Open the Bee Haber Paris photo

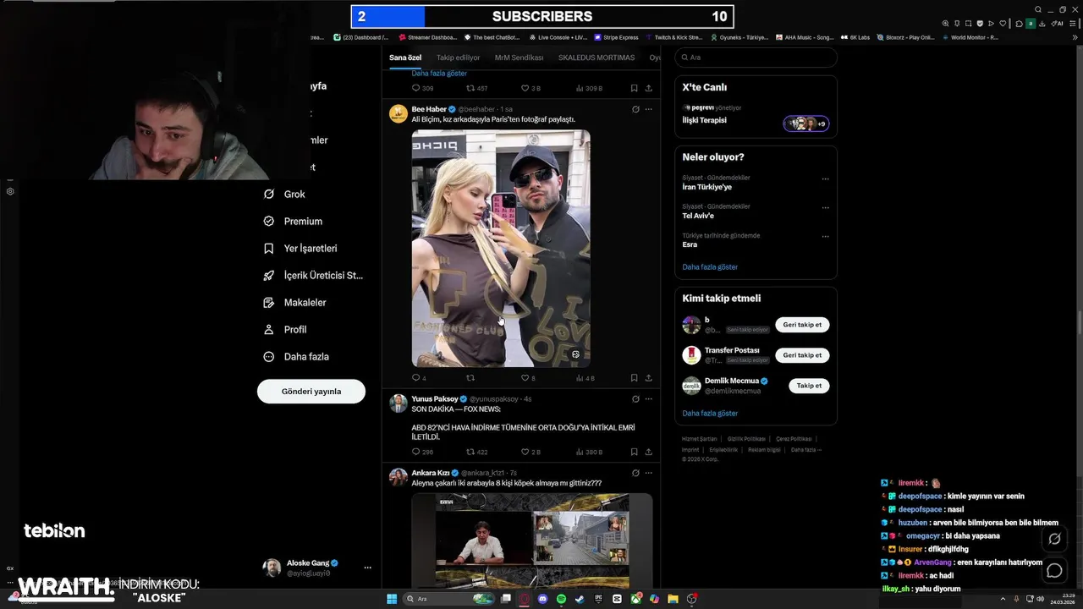click(501, 248)
